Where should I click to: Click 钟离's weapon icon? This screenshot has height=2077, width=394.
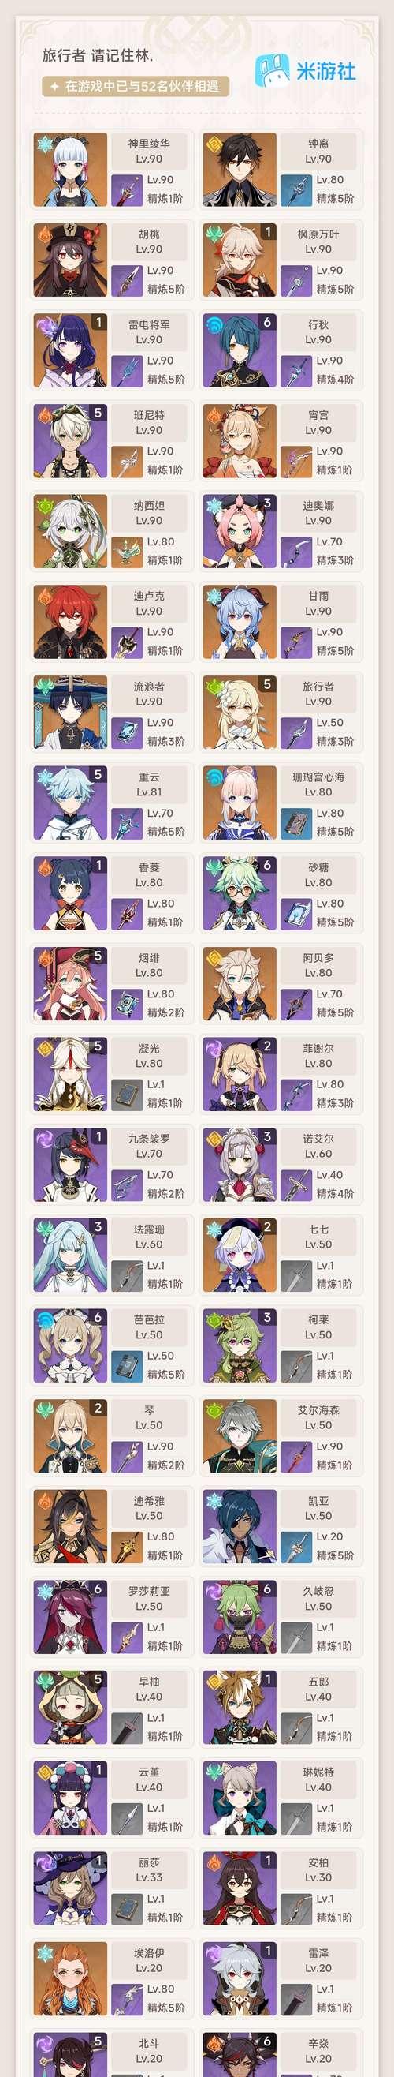point(295,189)
